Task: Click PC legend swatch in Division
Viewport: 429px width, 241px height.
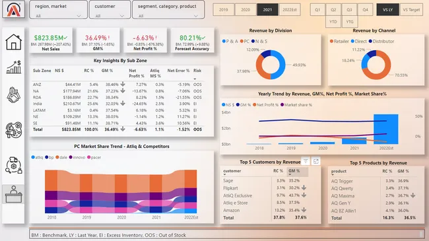Action: [x=242, y=41]
